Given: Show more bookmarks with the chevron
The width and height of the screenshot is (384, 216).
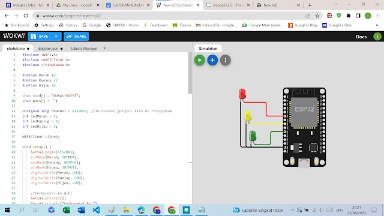Looking at the screenshot, I should [x=377, y=25].
